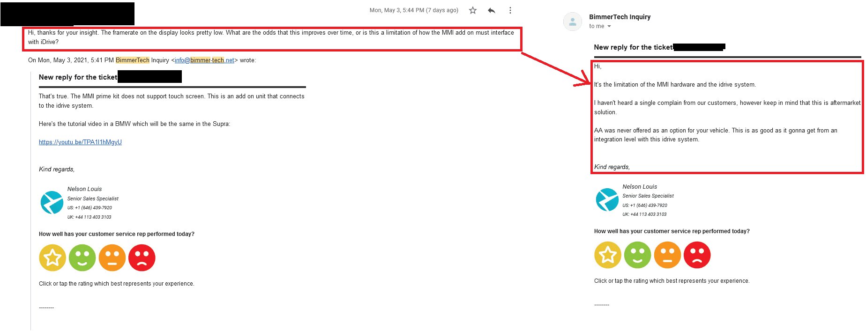Click 'AA was never offered as an option' paragraph

(x=716, y=135)
